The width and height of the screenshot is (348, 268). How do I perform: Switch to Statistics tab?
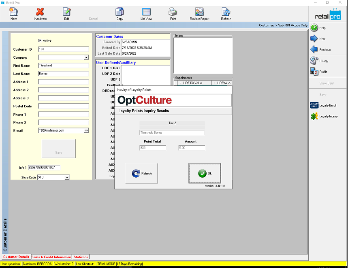(x=81, y=257)
